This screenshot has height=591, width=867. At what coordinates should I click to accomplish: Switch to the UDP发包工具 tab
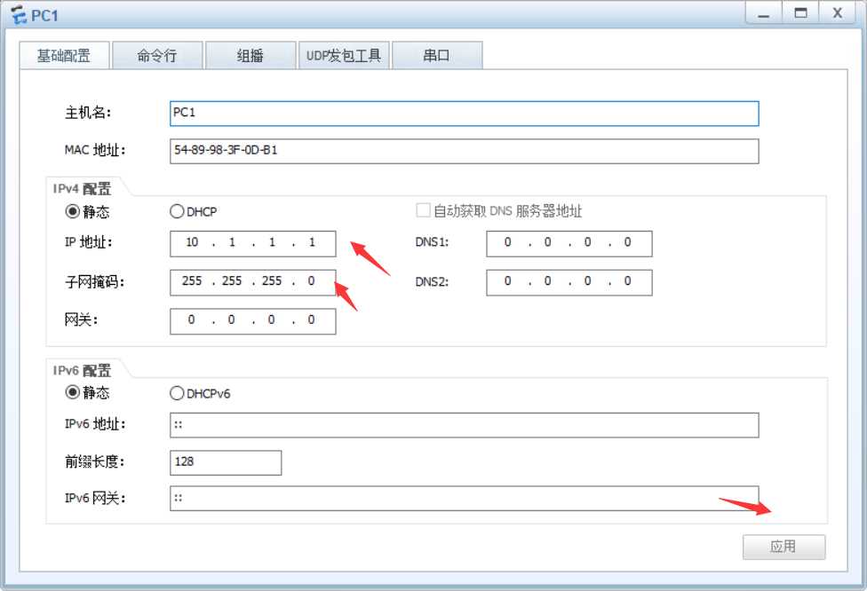[x=344, y=55]
